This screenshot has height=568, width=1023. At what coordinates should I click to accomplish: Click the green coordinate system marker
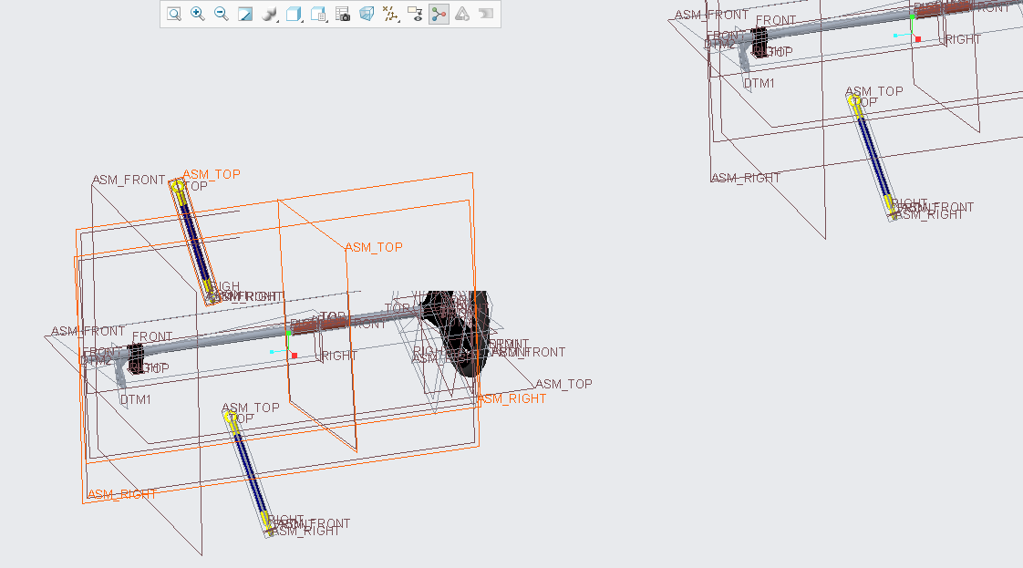pos(290,335)
